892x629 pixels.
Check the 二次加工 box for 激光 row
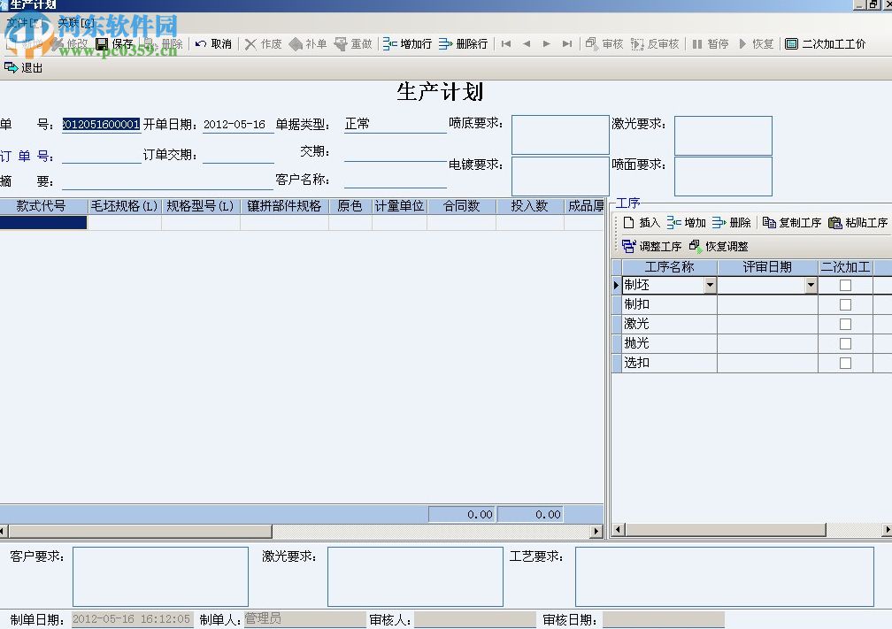[846, 323]
